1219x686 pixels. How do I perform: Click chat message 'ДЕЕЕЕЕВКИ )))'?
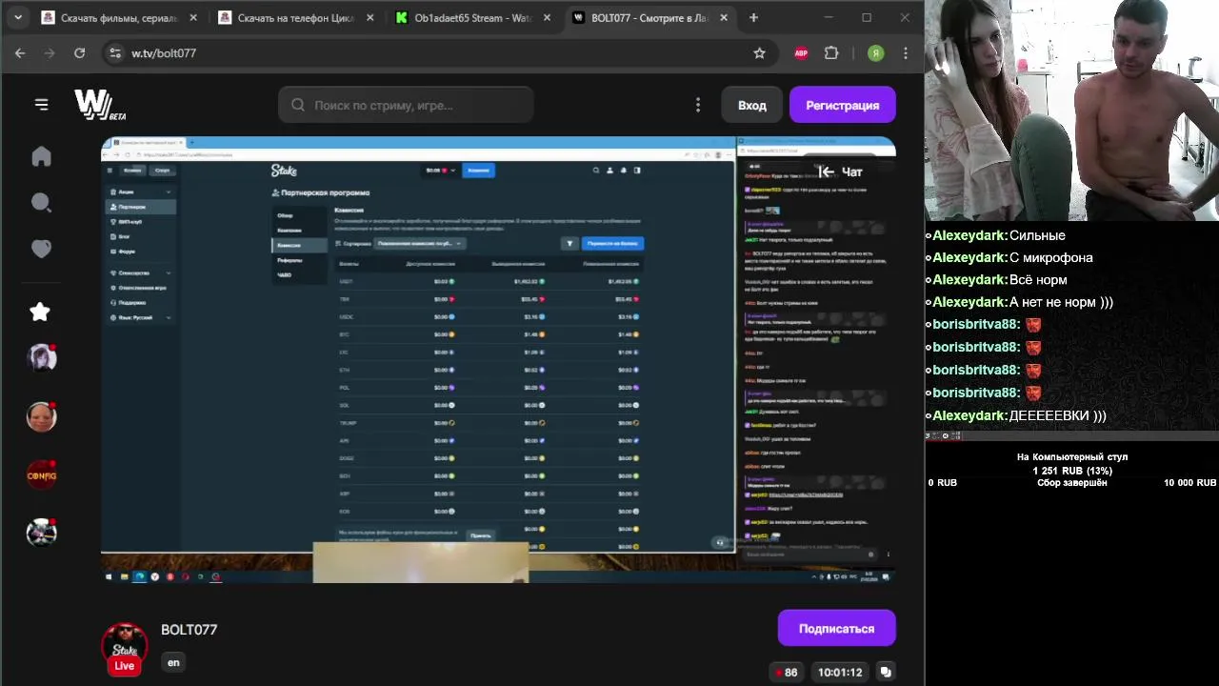pos(1057,415)
